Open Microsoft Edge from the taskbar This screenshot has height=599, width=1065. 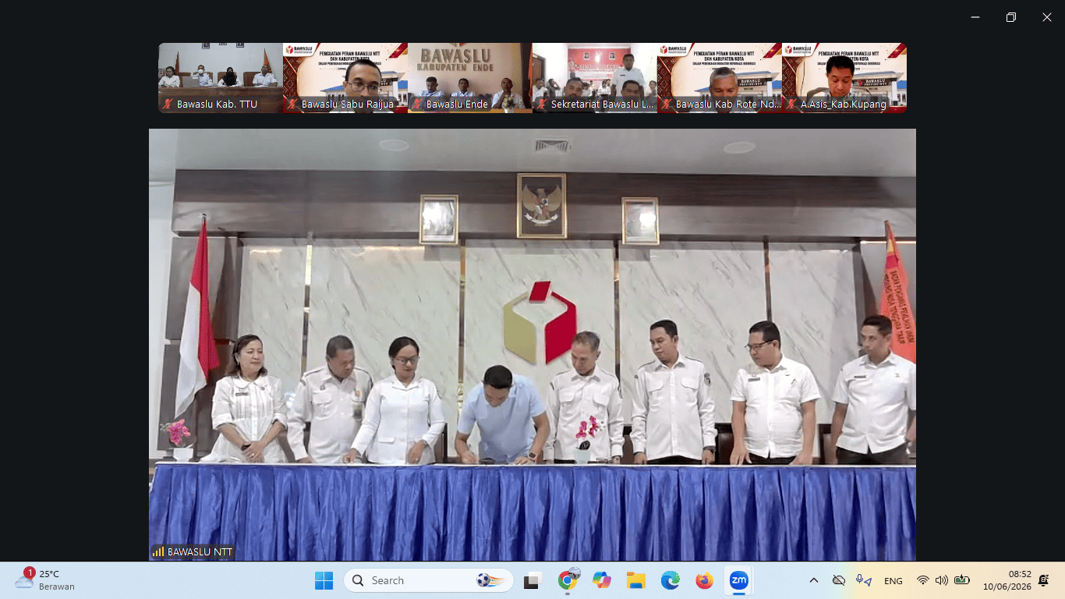pos(670,580)
